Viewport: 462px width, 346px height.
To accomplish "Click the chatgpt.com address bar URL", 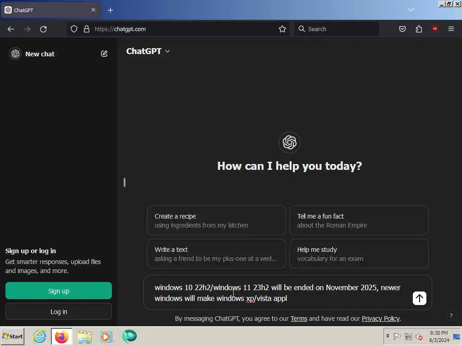I will point(120,29).
